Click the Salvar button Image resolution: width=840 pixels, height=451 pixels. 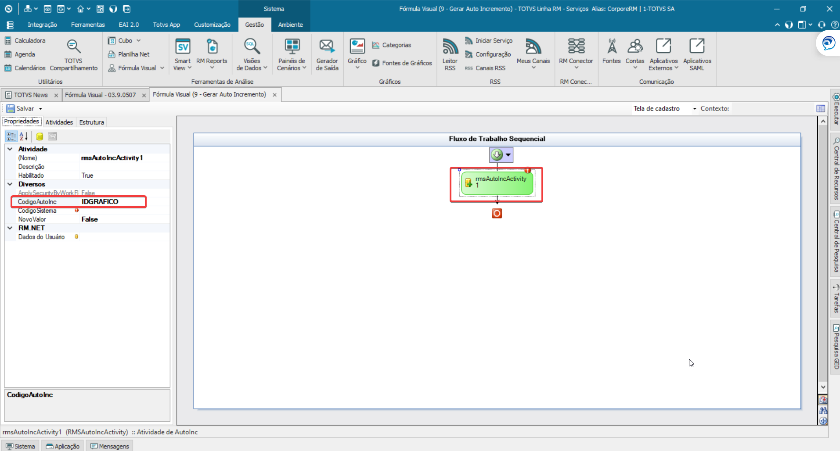click(20, 108)
